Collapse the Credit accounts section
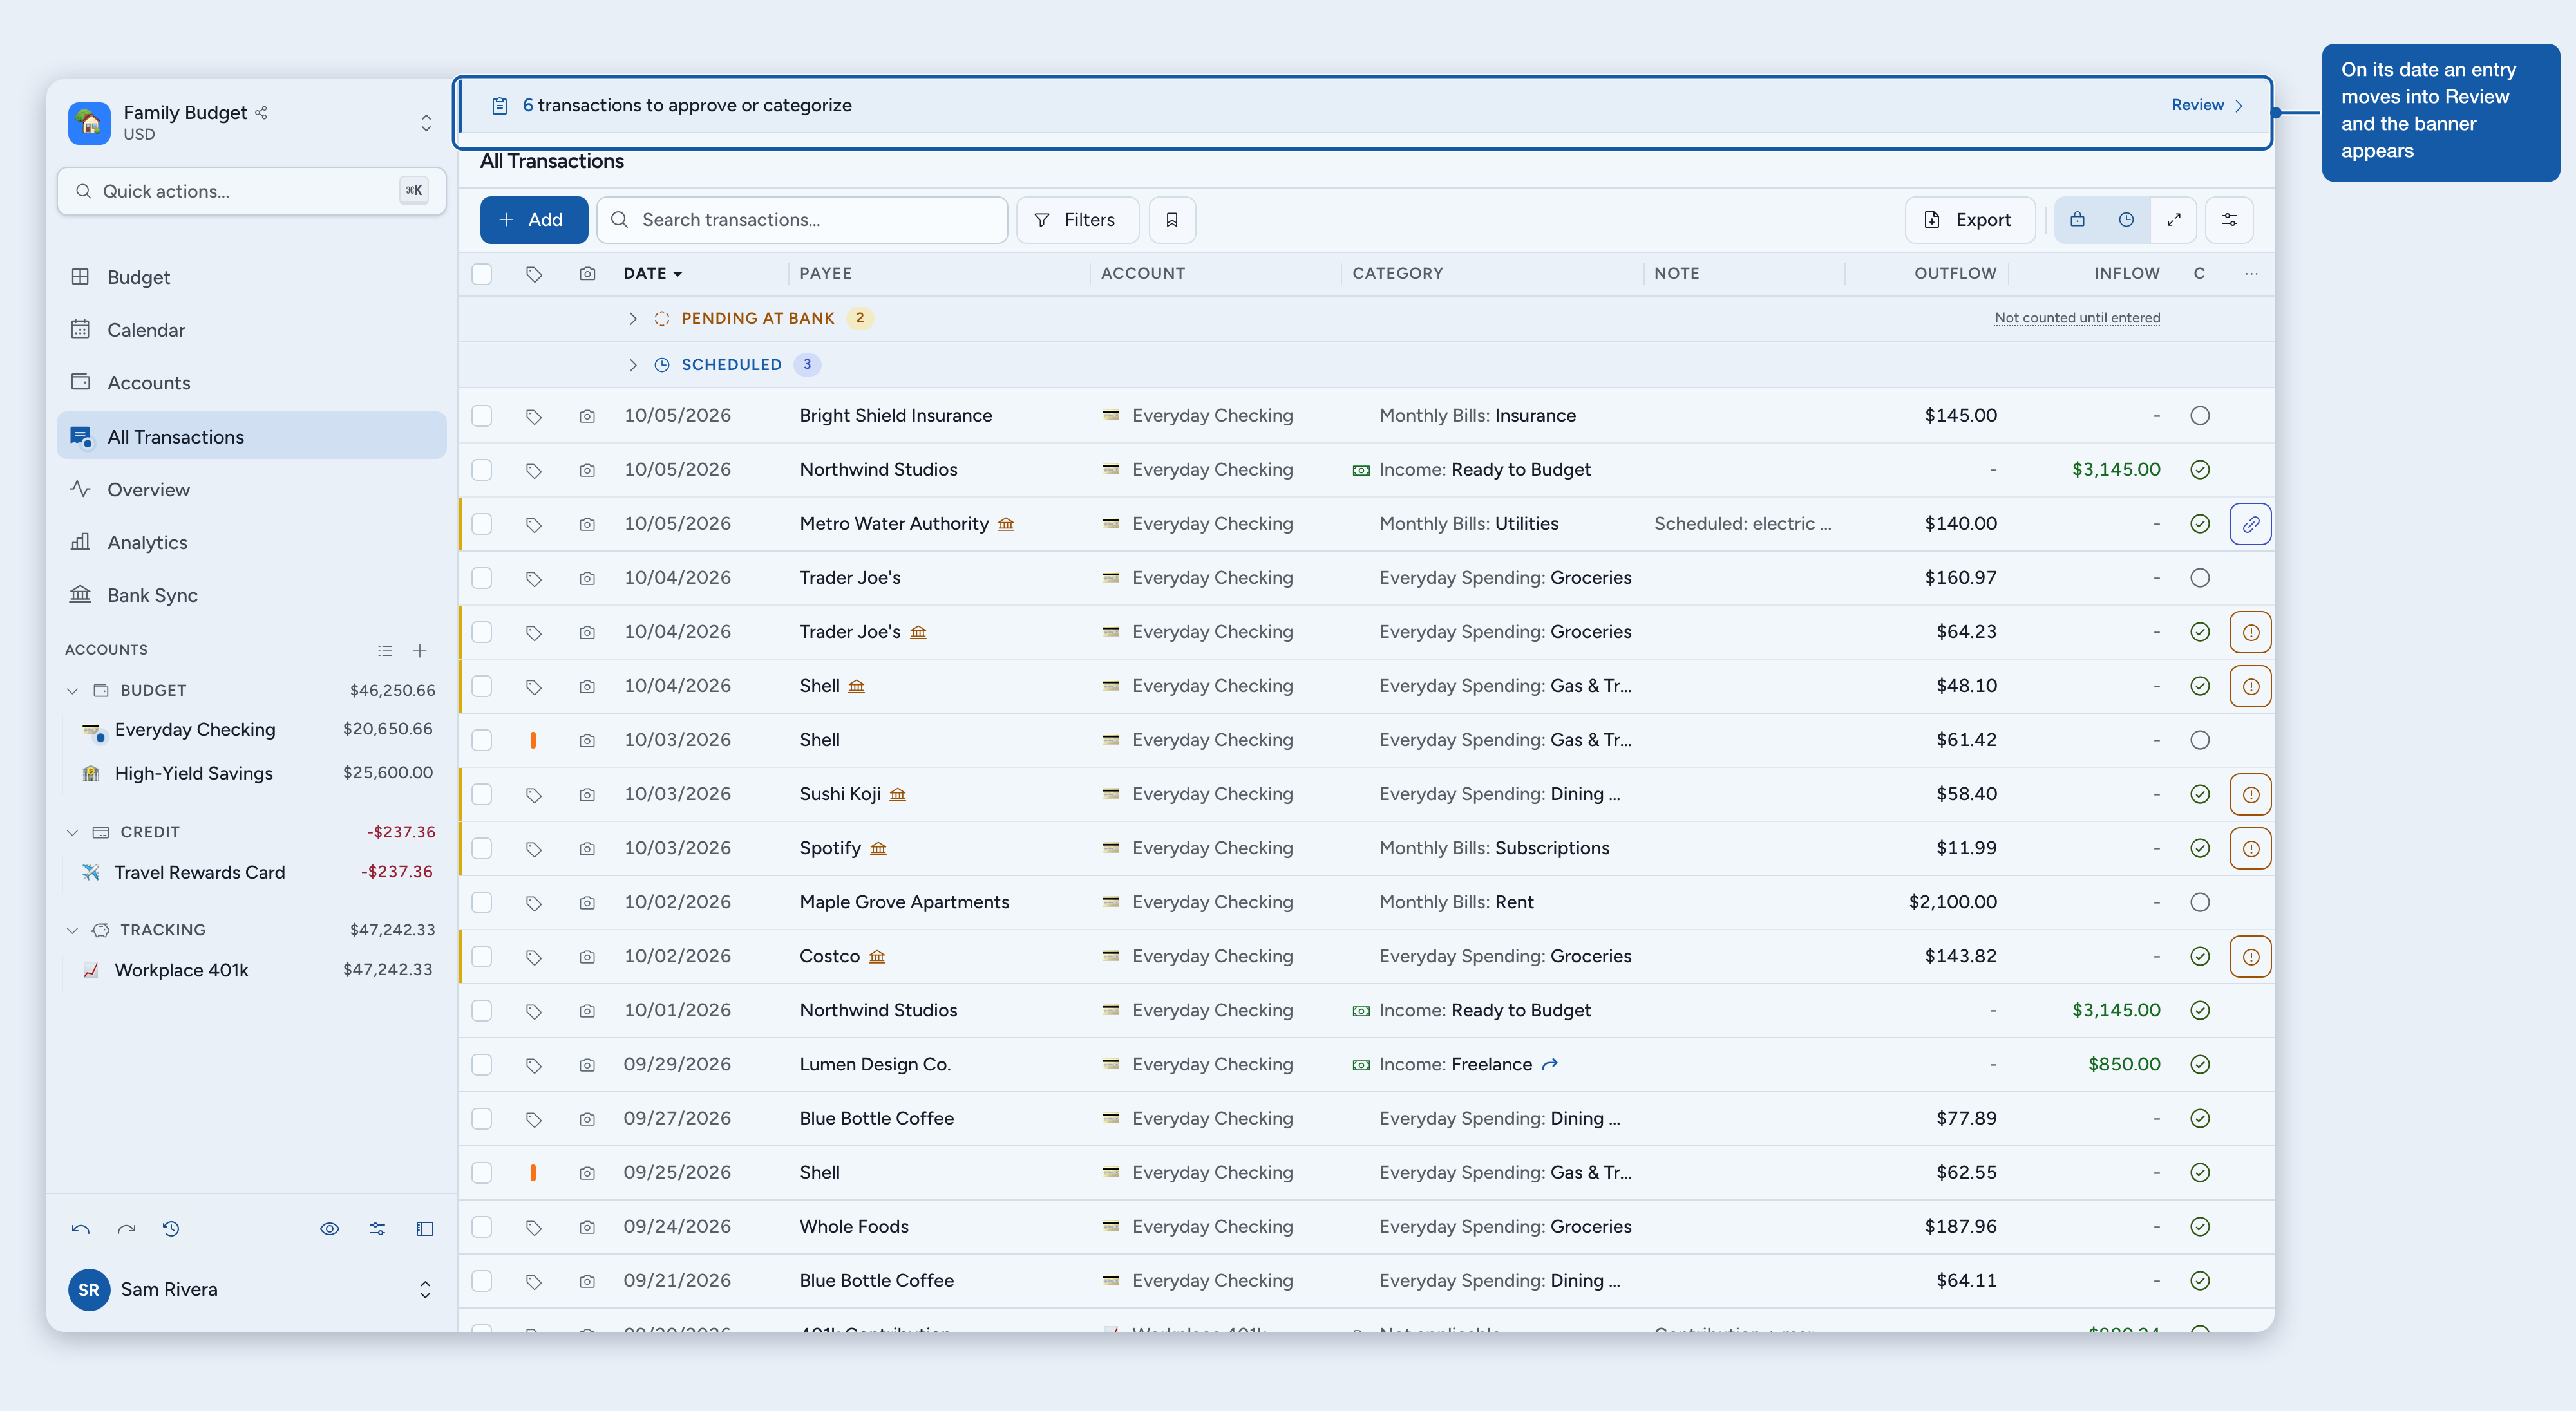The width and height of the screenshot is (2576, 1411). (72, 832)
